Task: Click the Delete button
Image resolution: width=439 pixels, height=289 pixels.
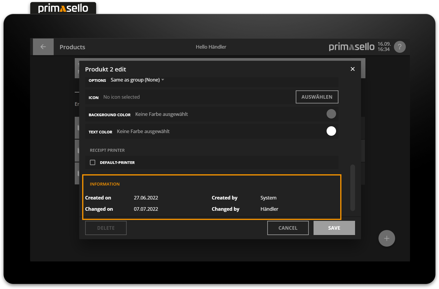Action: pyautogui.click(x=106, y=228)
